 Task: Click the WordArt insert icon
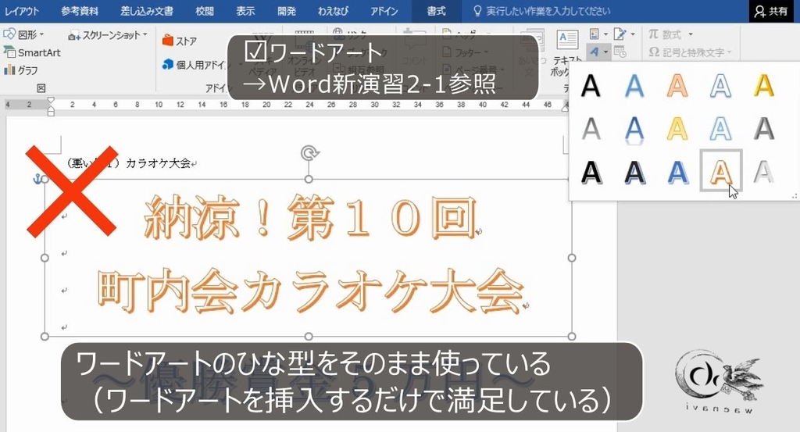click(x=594, y=52)
